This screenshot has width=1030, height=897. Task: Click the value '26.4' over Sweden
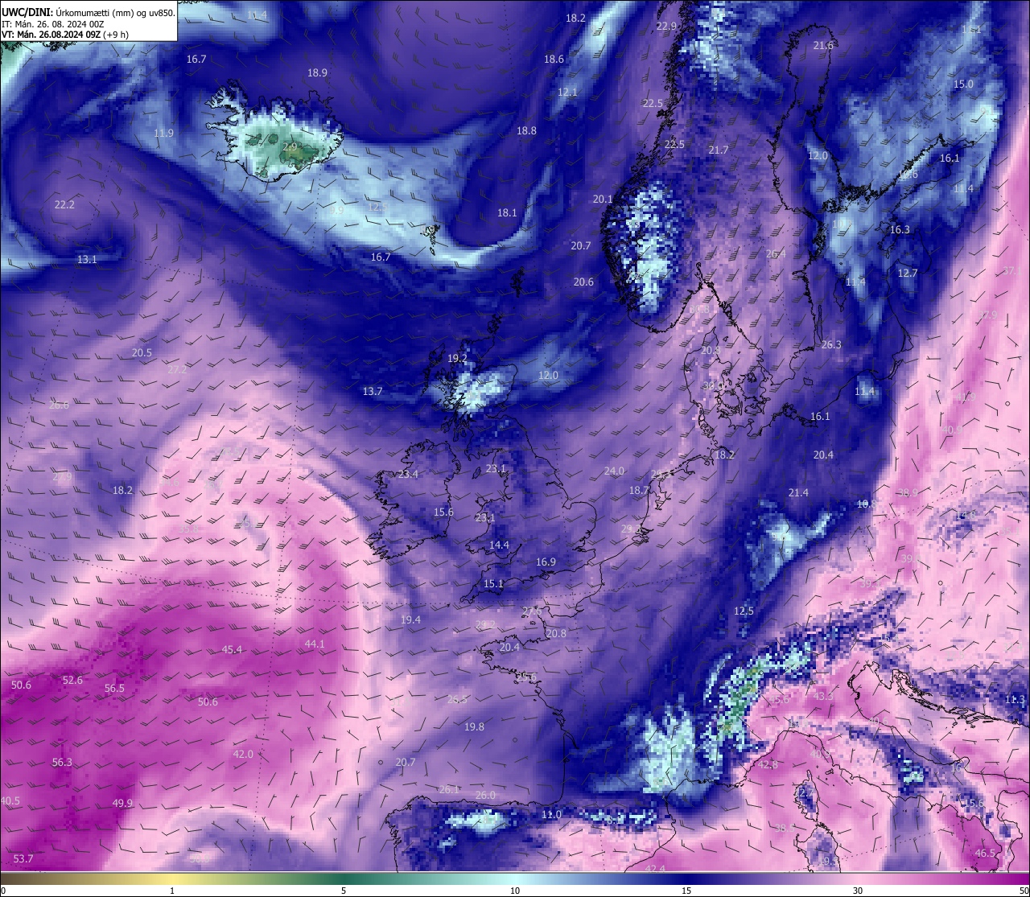pos(776,253)
